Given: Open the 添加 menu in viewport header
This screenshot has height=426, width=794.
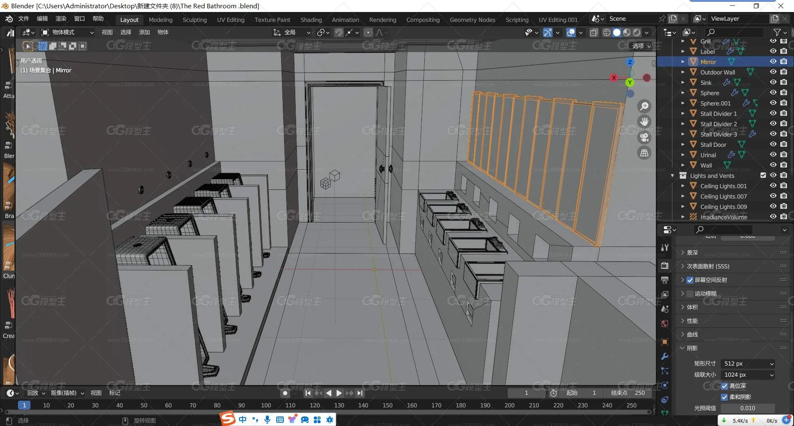Looking at the screenshot, I should coord(144,32).
